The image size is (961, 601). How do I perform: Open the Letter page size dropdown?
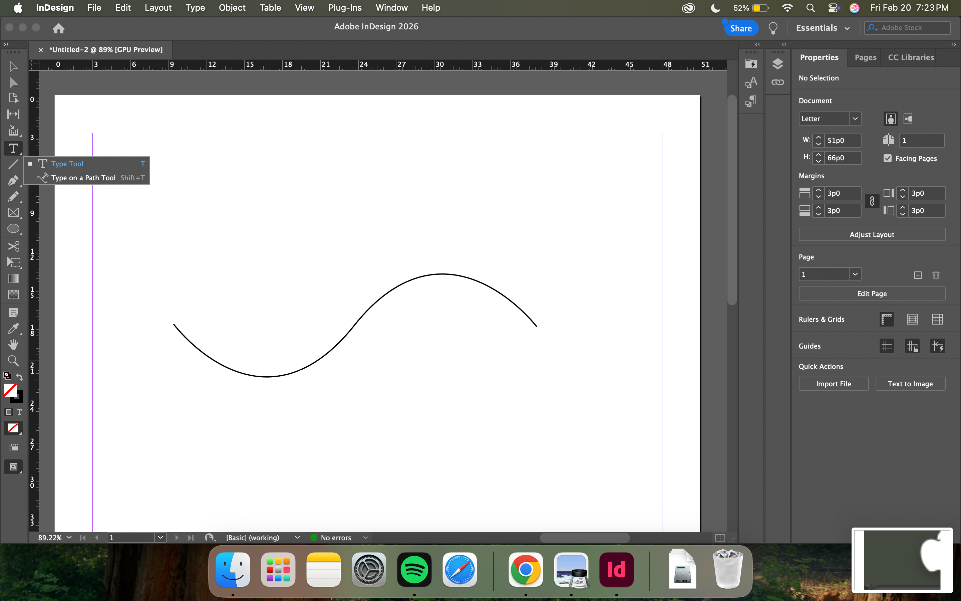(855, 119)
